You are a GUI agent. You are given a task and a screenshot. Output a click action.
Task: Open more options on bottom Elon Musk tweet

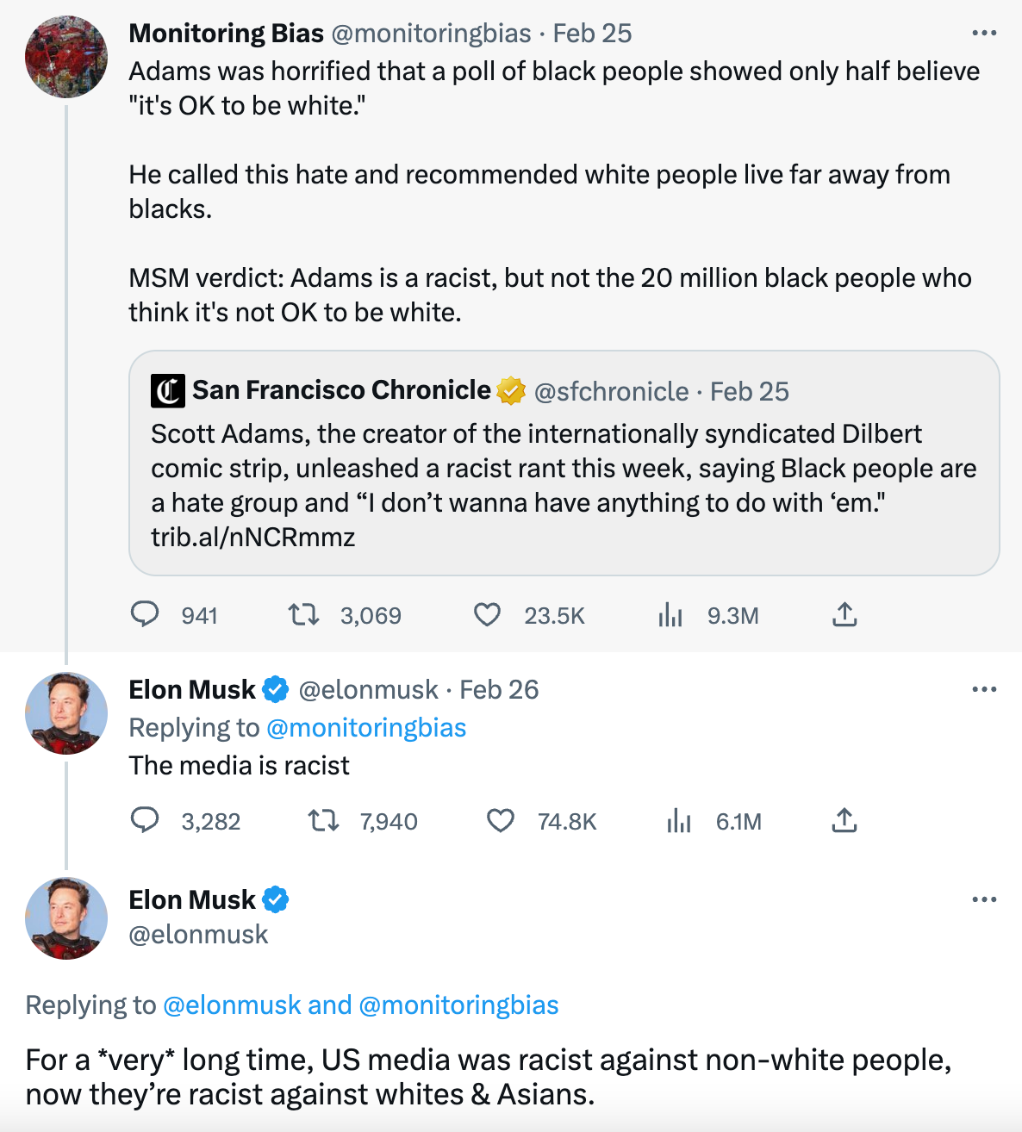coord(983,899)
